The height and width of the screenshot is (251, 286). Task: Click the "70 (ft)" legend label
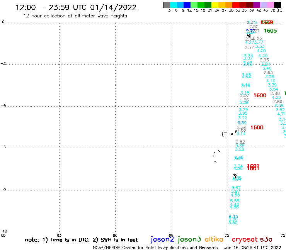(276, 10)
